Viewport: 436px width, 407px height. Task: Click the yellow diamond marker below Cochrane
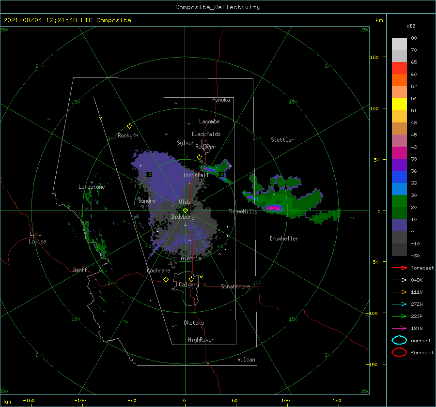pyautogui.click(x=166, y=280)
